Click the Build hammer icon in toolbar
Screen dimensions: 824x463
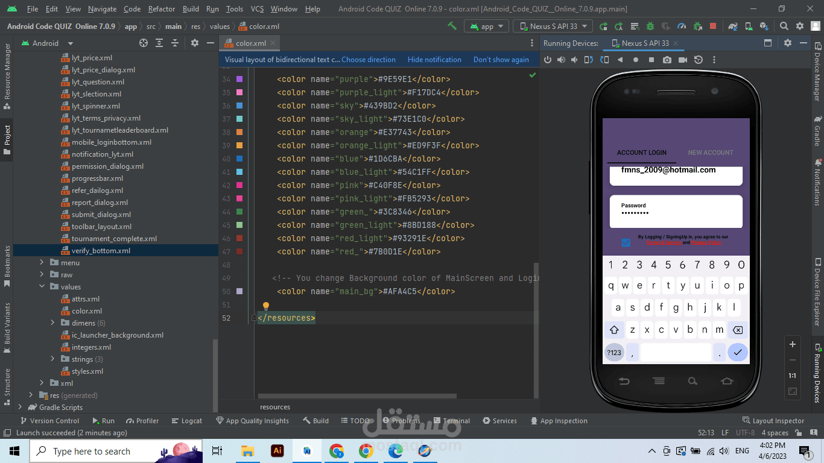(452, 26)
